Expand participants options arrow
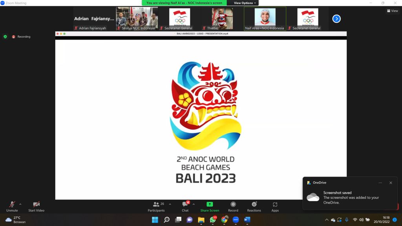The height and width of the screenshot is (226, 402). [170, 204]
